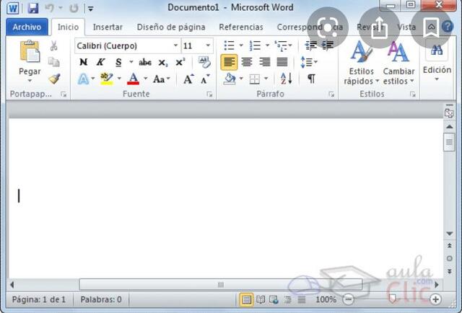Screen dimensions: 462x313
Task: Toggle show paragraph marks (¶)
Action: click(311, 79)
